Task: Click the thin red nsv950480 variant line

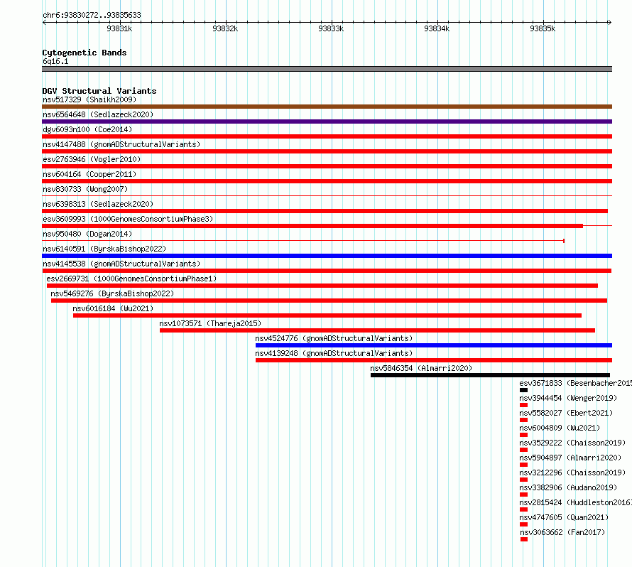Action: 303,241
